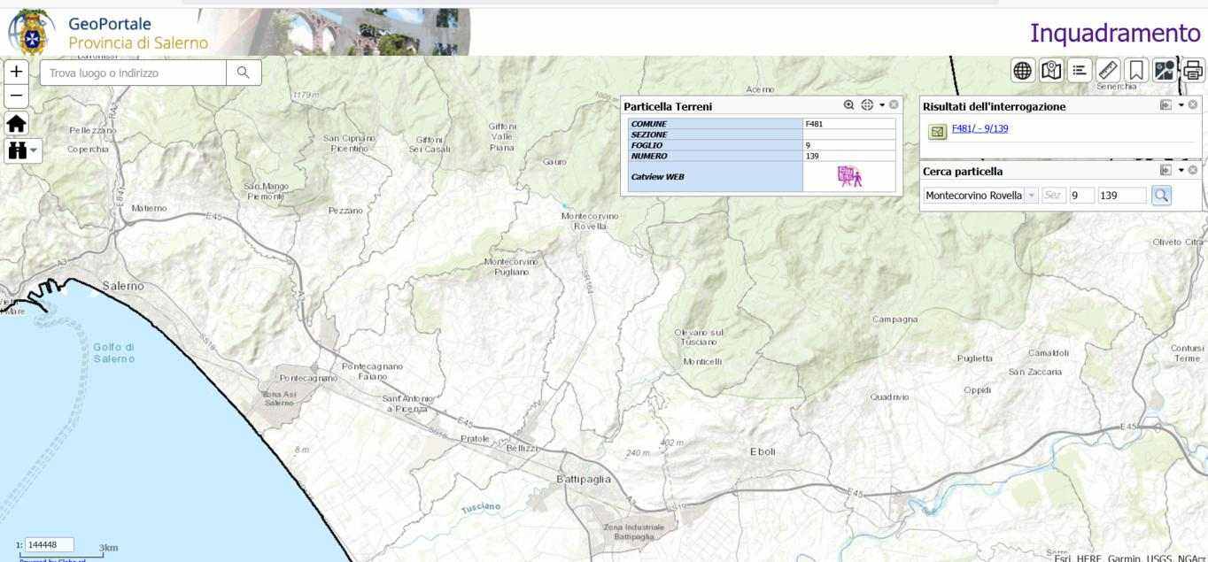
Task: Open the folded map icon tool
Action: (x=1050, y=71)
